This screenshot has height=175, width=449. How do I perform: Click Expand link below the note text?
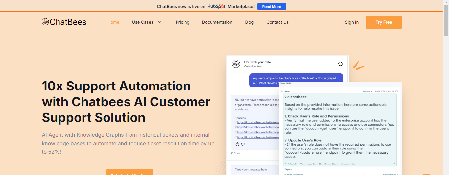pos(288,169)
